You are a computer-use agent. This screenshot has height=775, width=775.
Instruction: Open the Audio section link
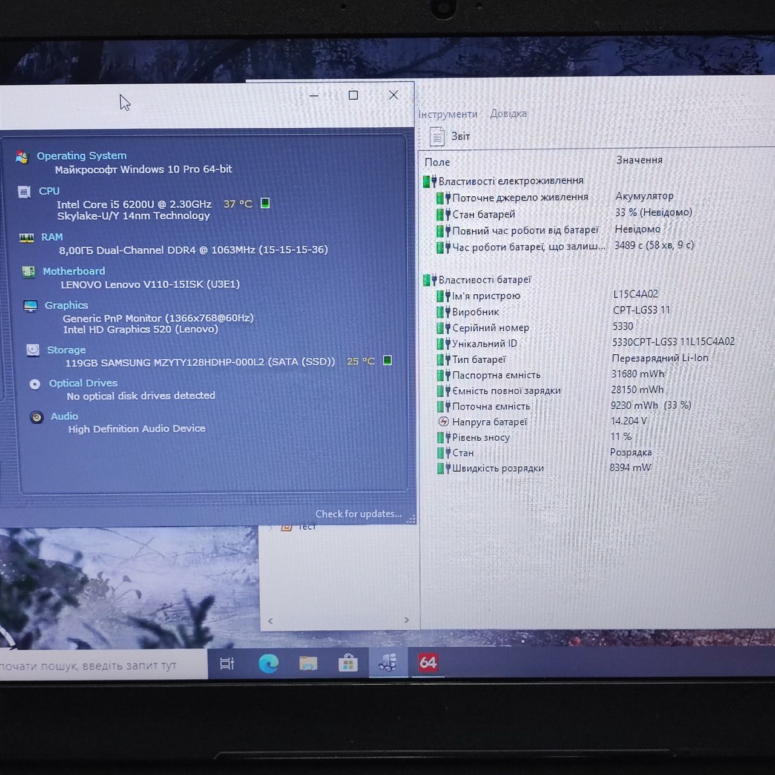[x=65, y=416]
